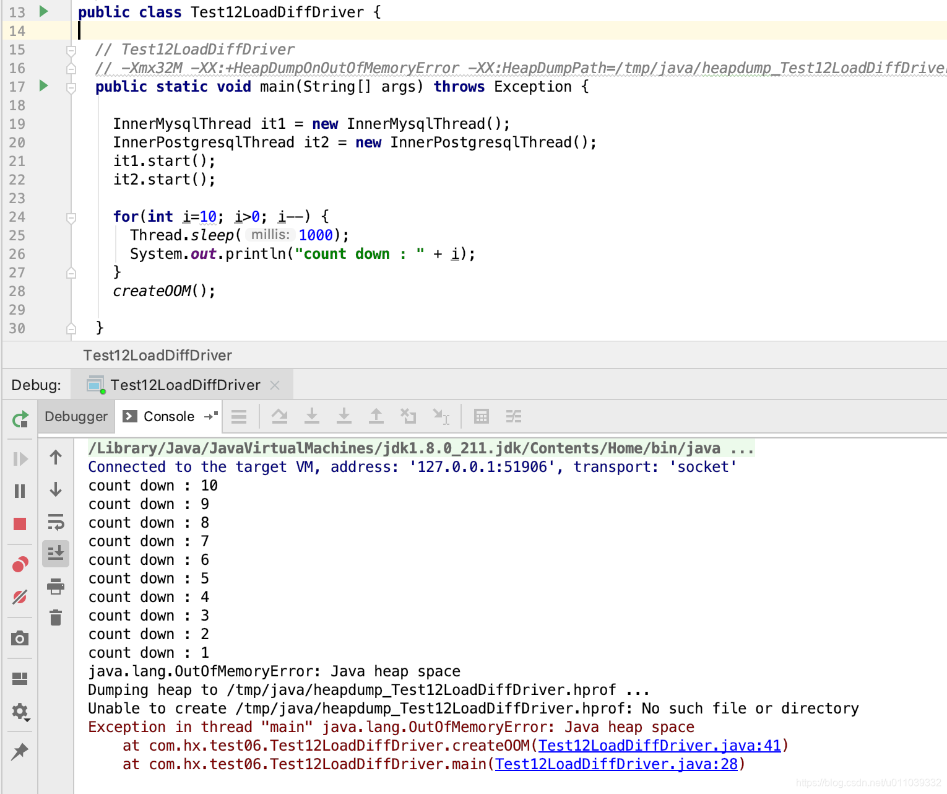
Task: Click the 'Dumping heap to' console line
Action: (x=369, y=690)
